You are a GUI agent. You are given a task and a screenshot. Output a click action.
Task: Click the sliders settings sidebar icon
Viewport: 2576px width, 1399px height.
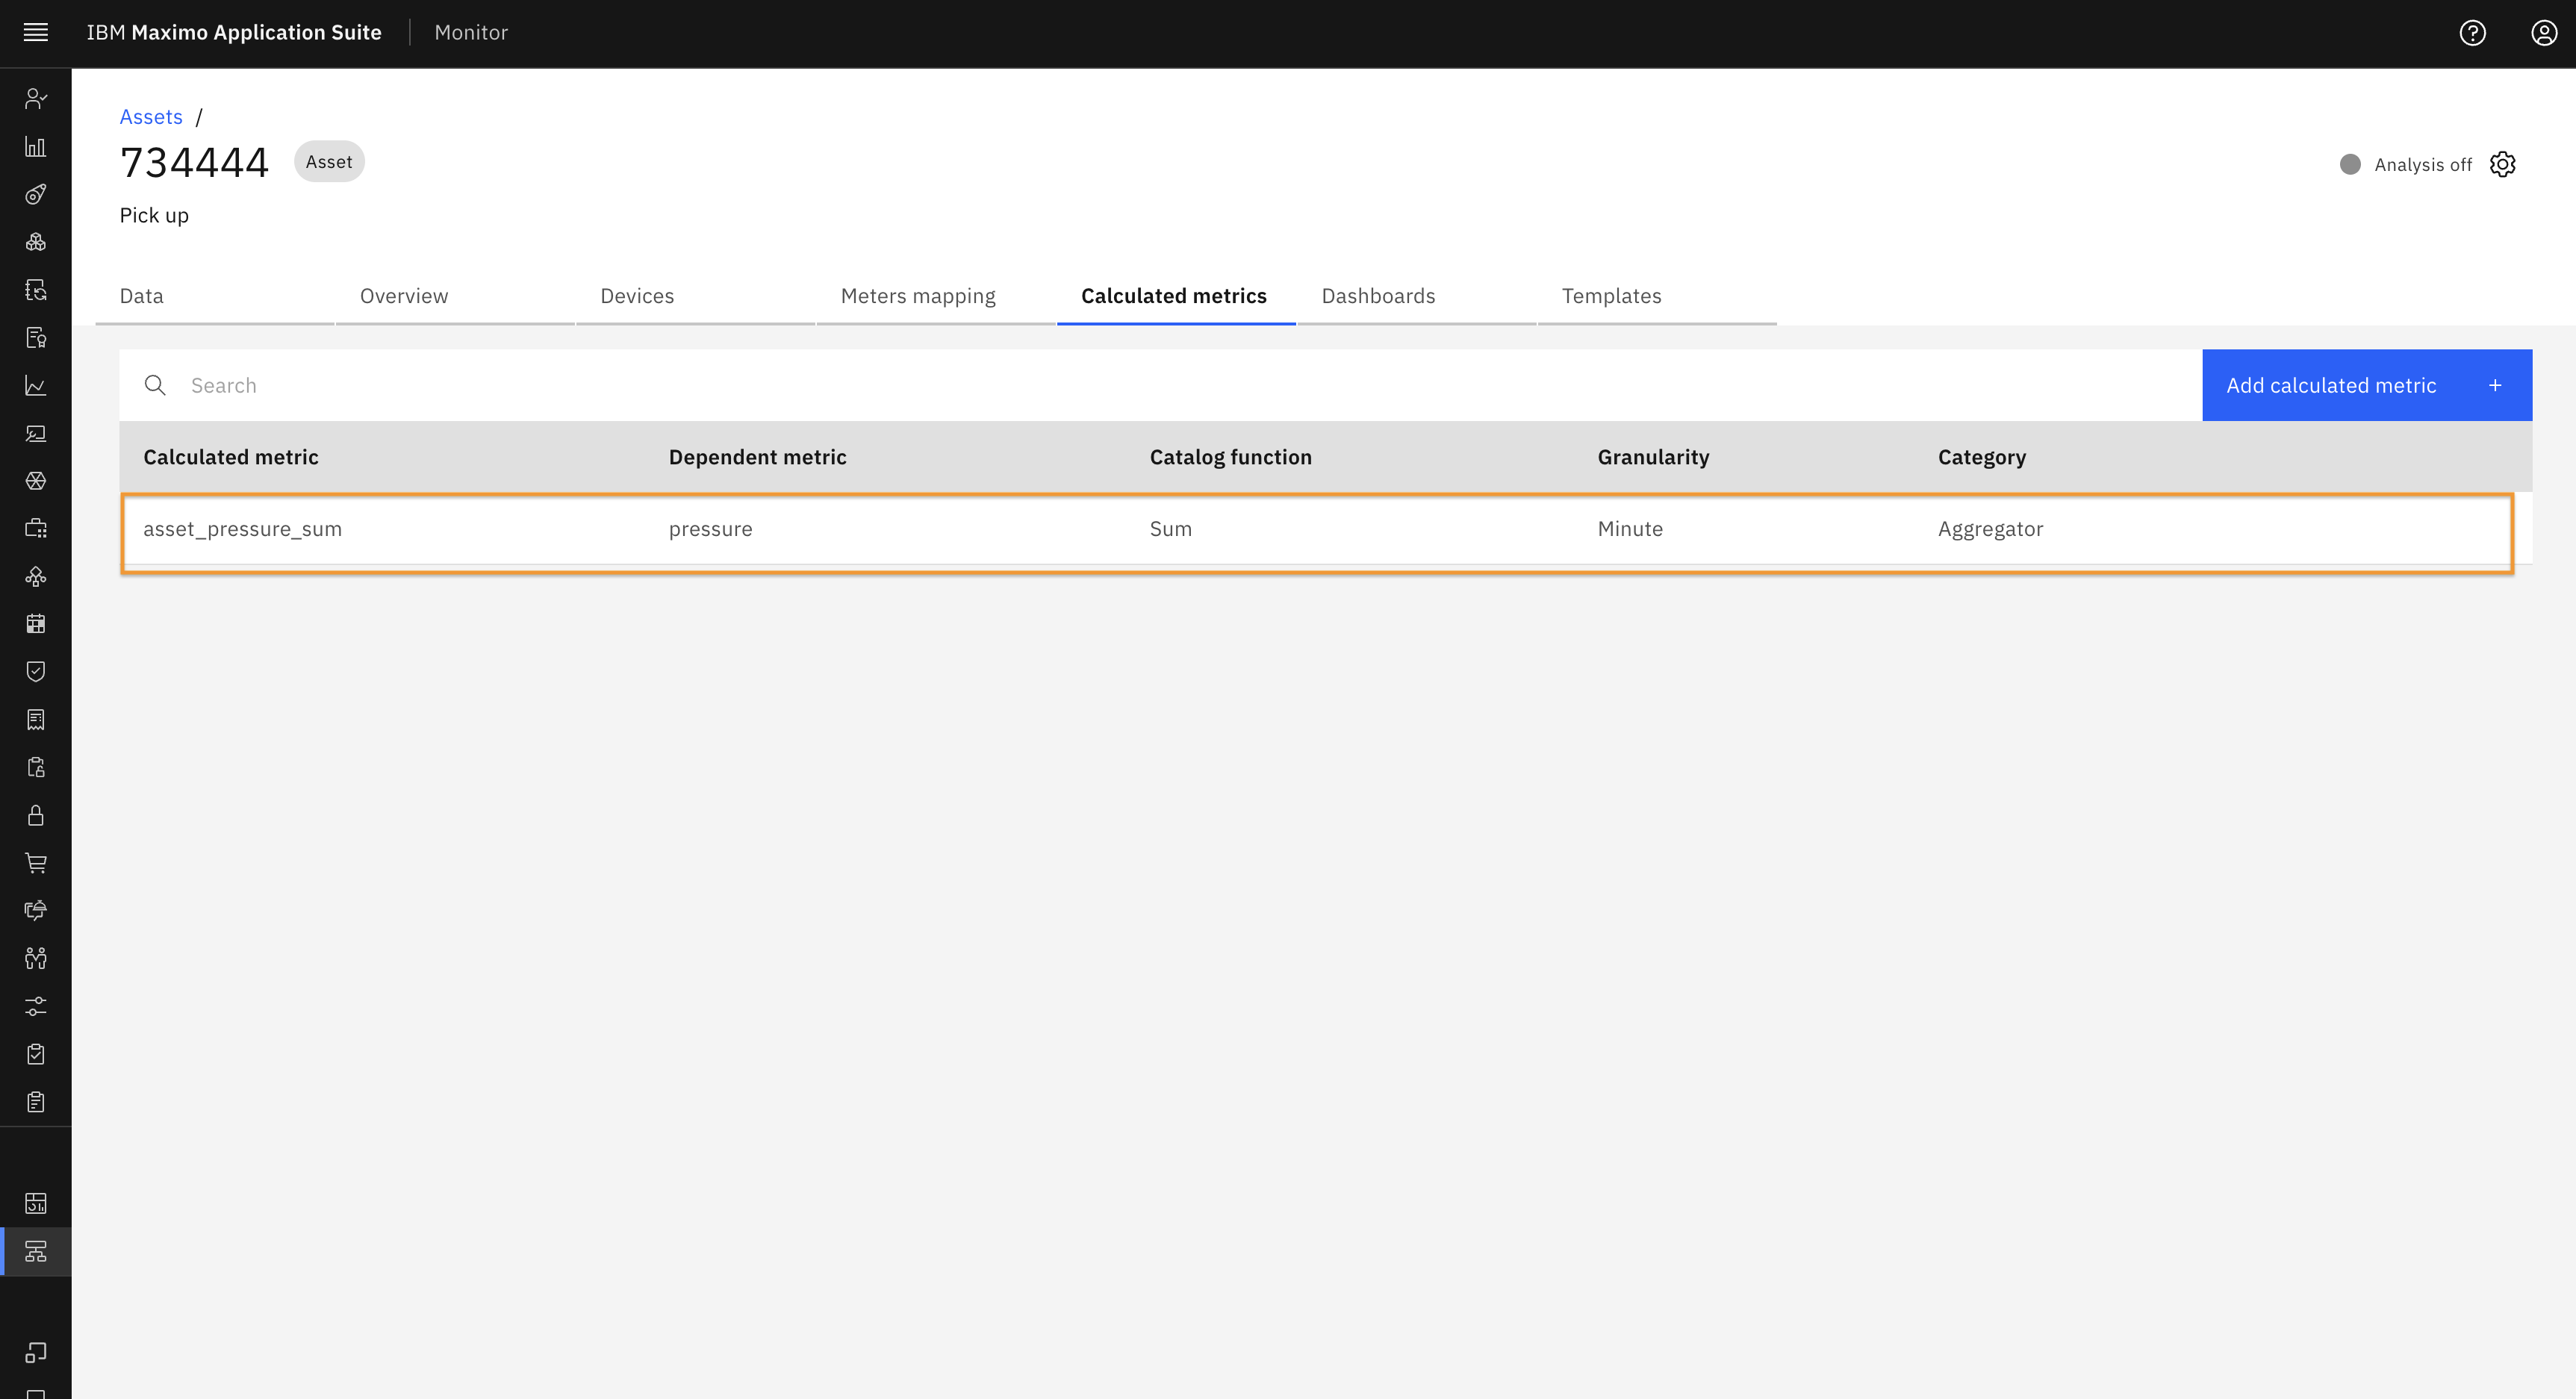click(36, 1006)
